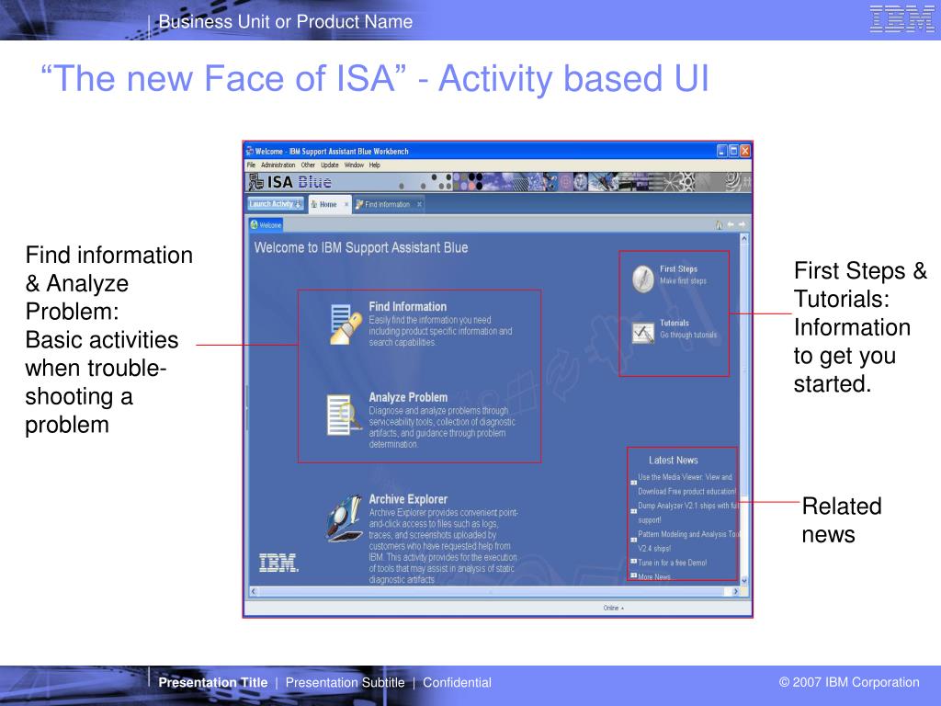Viewport: 941px width, 706px height.
Task: Open 'Dump Analyzer V2.1 ships' news item
Action: (x=688, y=513)
